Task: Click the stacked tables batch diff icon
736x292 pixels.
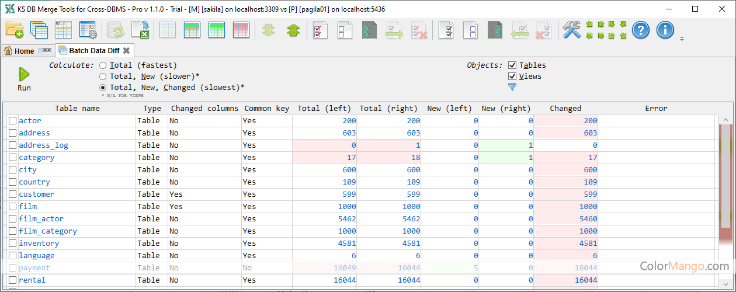Action: click(39, 30)
